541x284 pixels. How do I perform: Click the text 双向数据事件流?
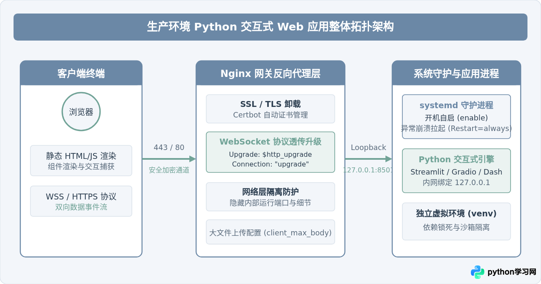click(81, 207)
